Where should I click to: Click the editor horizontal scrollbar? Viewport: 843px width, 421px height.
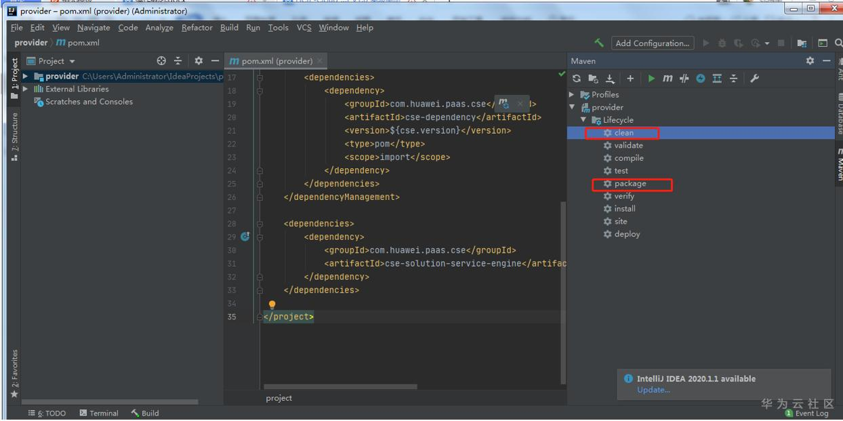coord(340,387)
